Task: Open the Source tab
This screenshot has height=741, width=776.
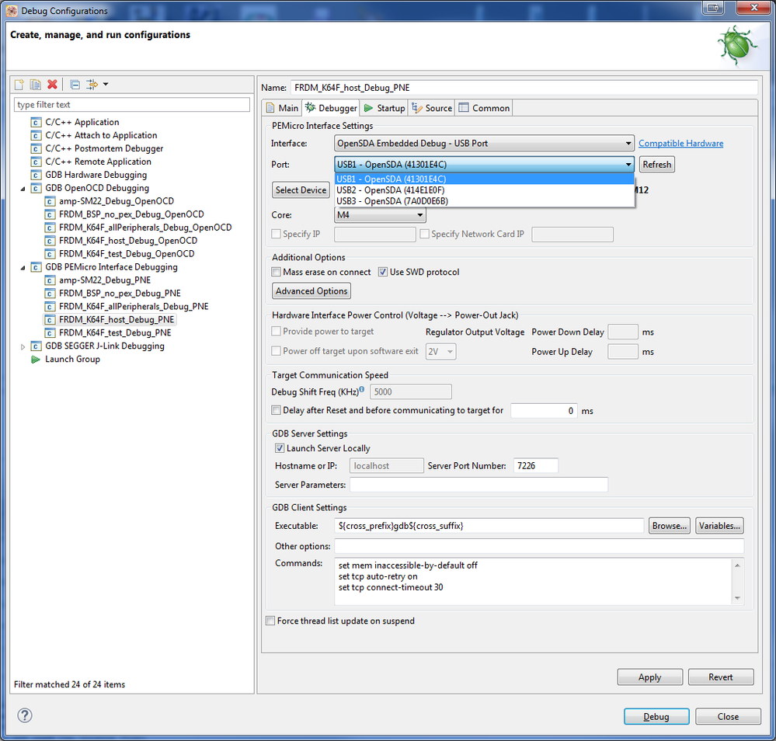Action: (x=432, y=108)
